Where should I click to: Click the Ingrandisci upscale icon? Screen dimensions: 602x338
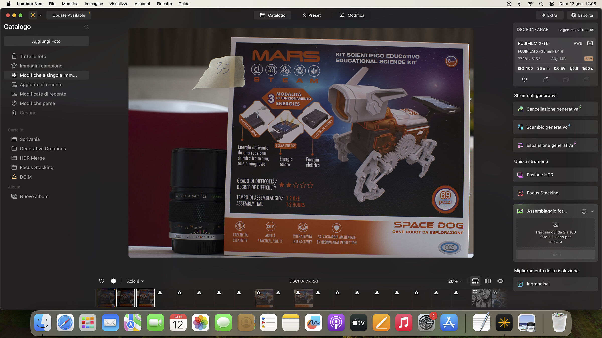point(520,284)
